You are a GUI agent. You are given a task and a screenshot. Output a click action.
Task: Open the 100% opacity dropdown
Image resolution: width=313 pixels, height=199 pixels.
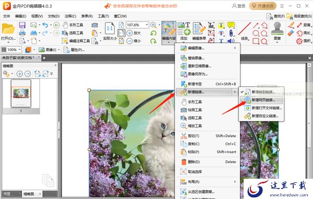click(x=19, y=49)
